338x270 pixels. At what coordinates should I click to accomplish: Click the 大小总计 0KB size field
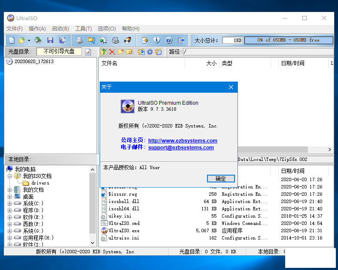[232, 40]
